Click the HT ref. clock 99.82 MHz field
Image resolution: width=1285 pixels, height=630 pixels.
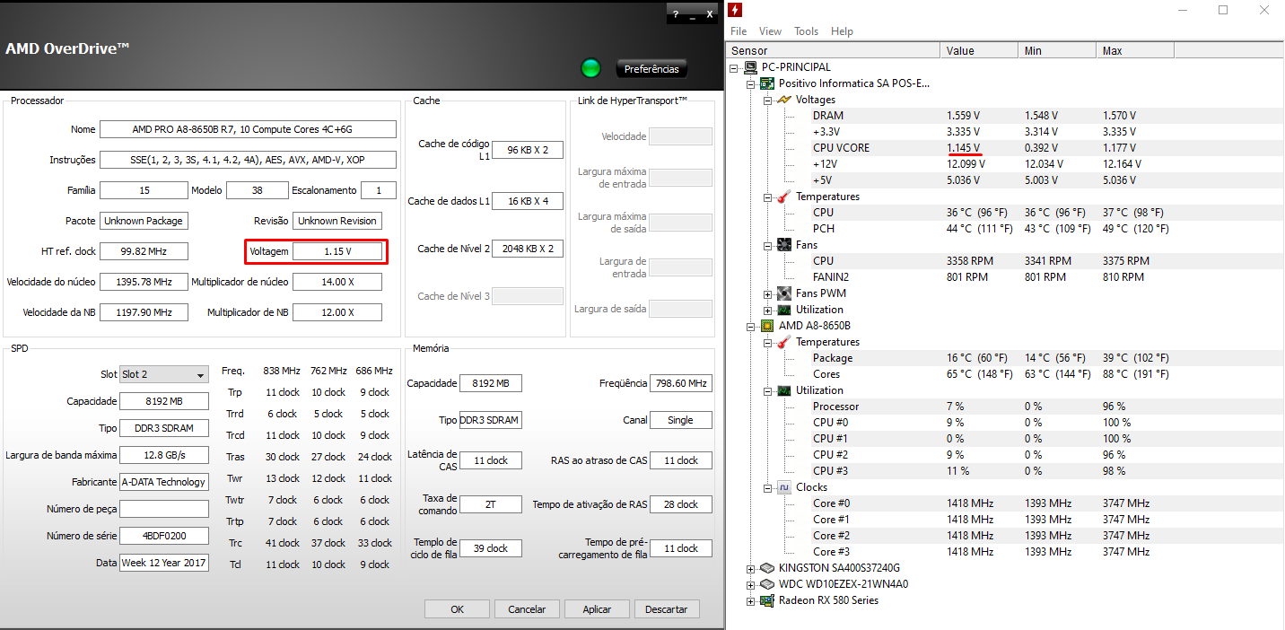[x=144, y=251]
